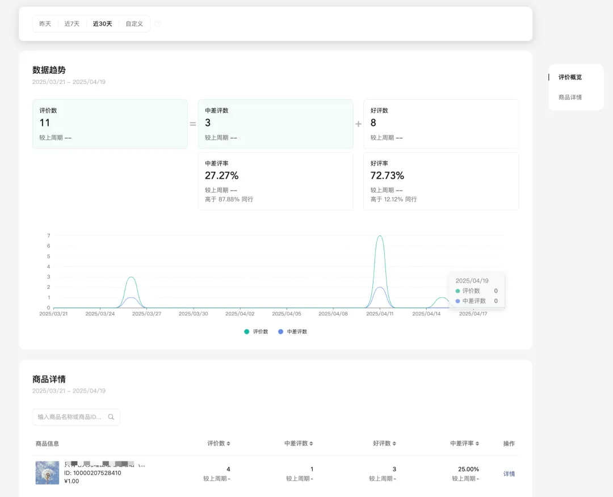Viewport: 613px width, 497px height.
Task: Select the 近30天 date range tab
Action: coord(102,24)
